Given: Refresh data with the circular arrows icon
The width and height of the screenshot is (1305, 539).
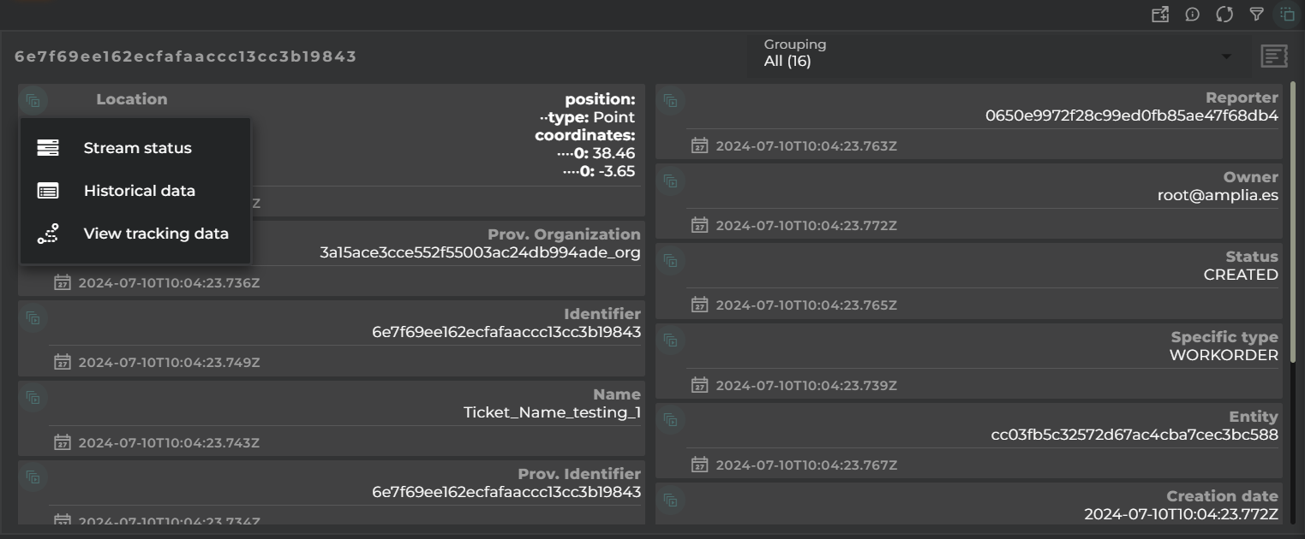Looking at the screenshot, I should tap(1224, 14).
